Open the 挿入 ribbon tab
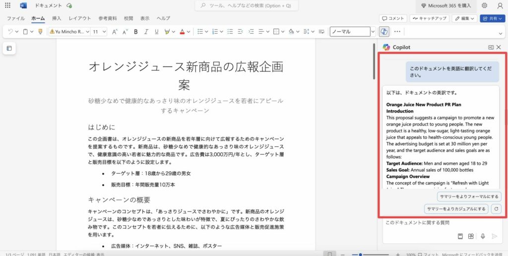508x256 pixels. (x=57, y=18)
